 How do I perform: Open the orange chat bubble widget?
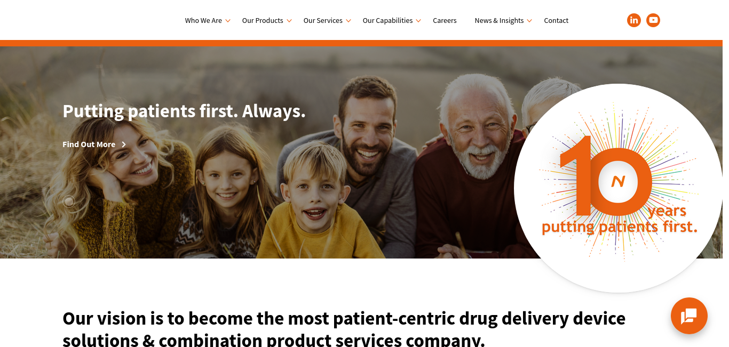pyautogui.click(x=689, y=316)
